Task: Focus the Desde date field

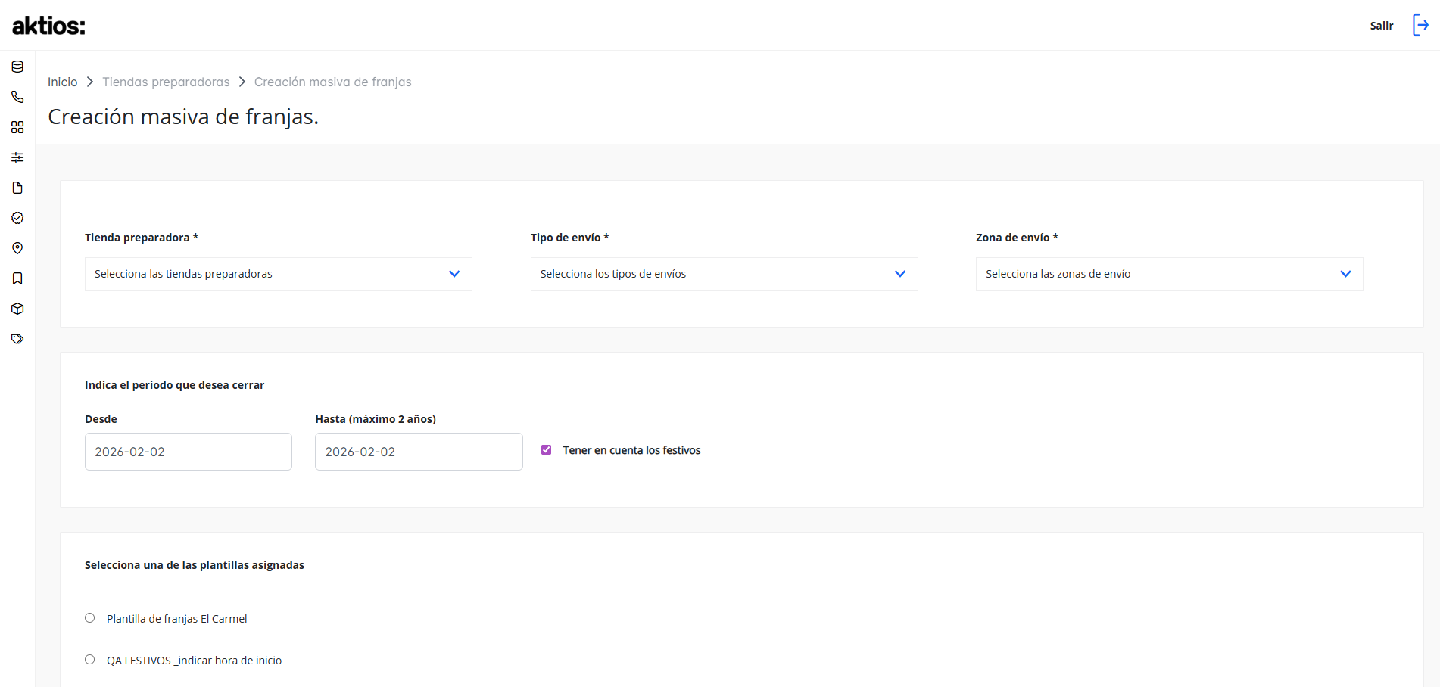Action: (189, 452)
